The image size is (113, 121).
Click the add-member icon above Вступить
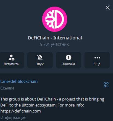[11, 58]
